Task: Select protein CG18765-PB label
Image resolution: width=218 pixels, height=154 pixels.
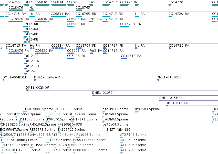Action: (x=86, y=46)
